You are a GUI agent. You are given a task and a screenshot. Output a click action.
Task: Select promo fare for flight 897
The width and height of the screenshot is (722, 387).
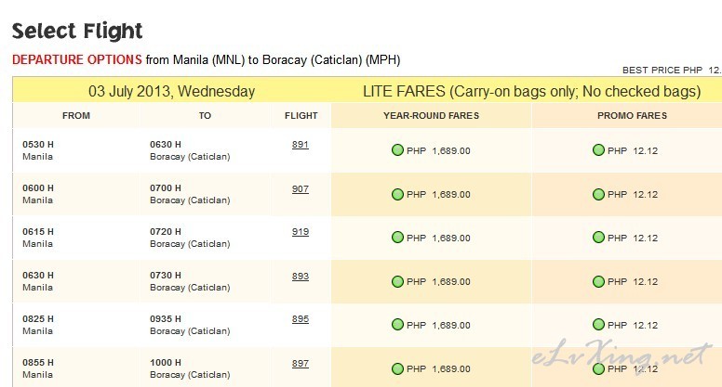[598, 368]
